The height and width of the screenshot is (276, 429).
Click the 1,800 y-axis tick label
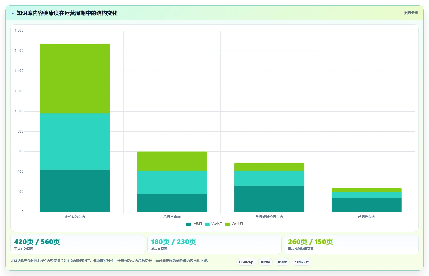(x=19, y=31)
